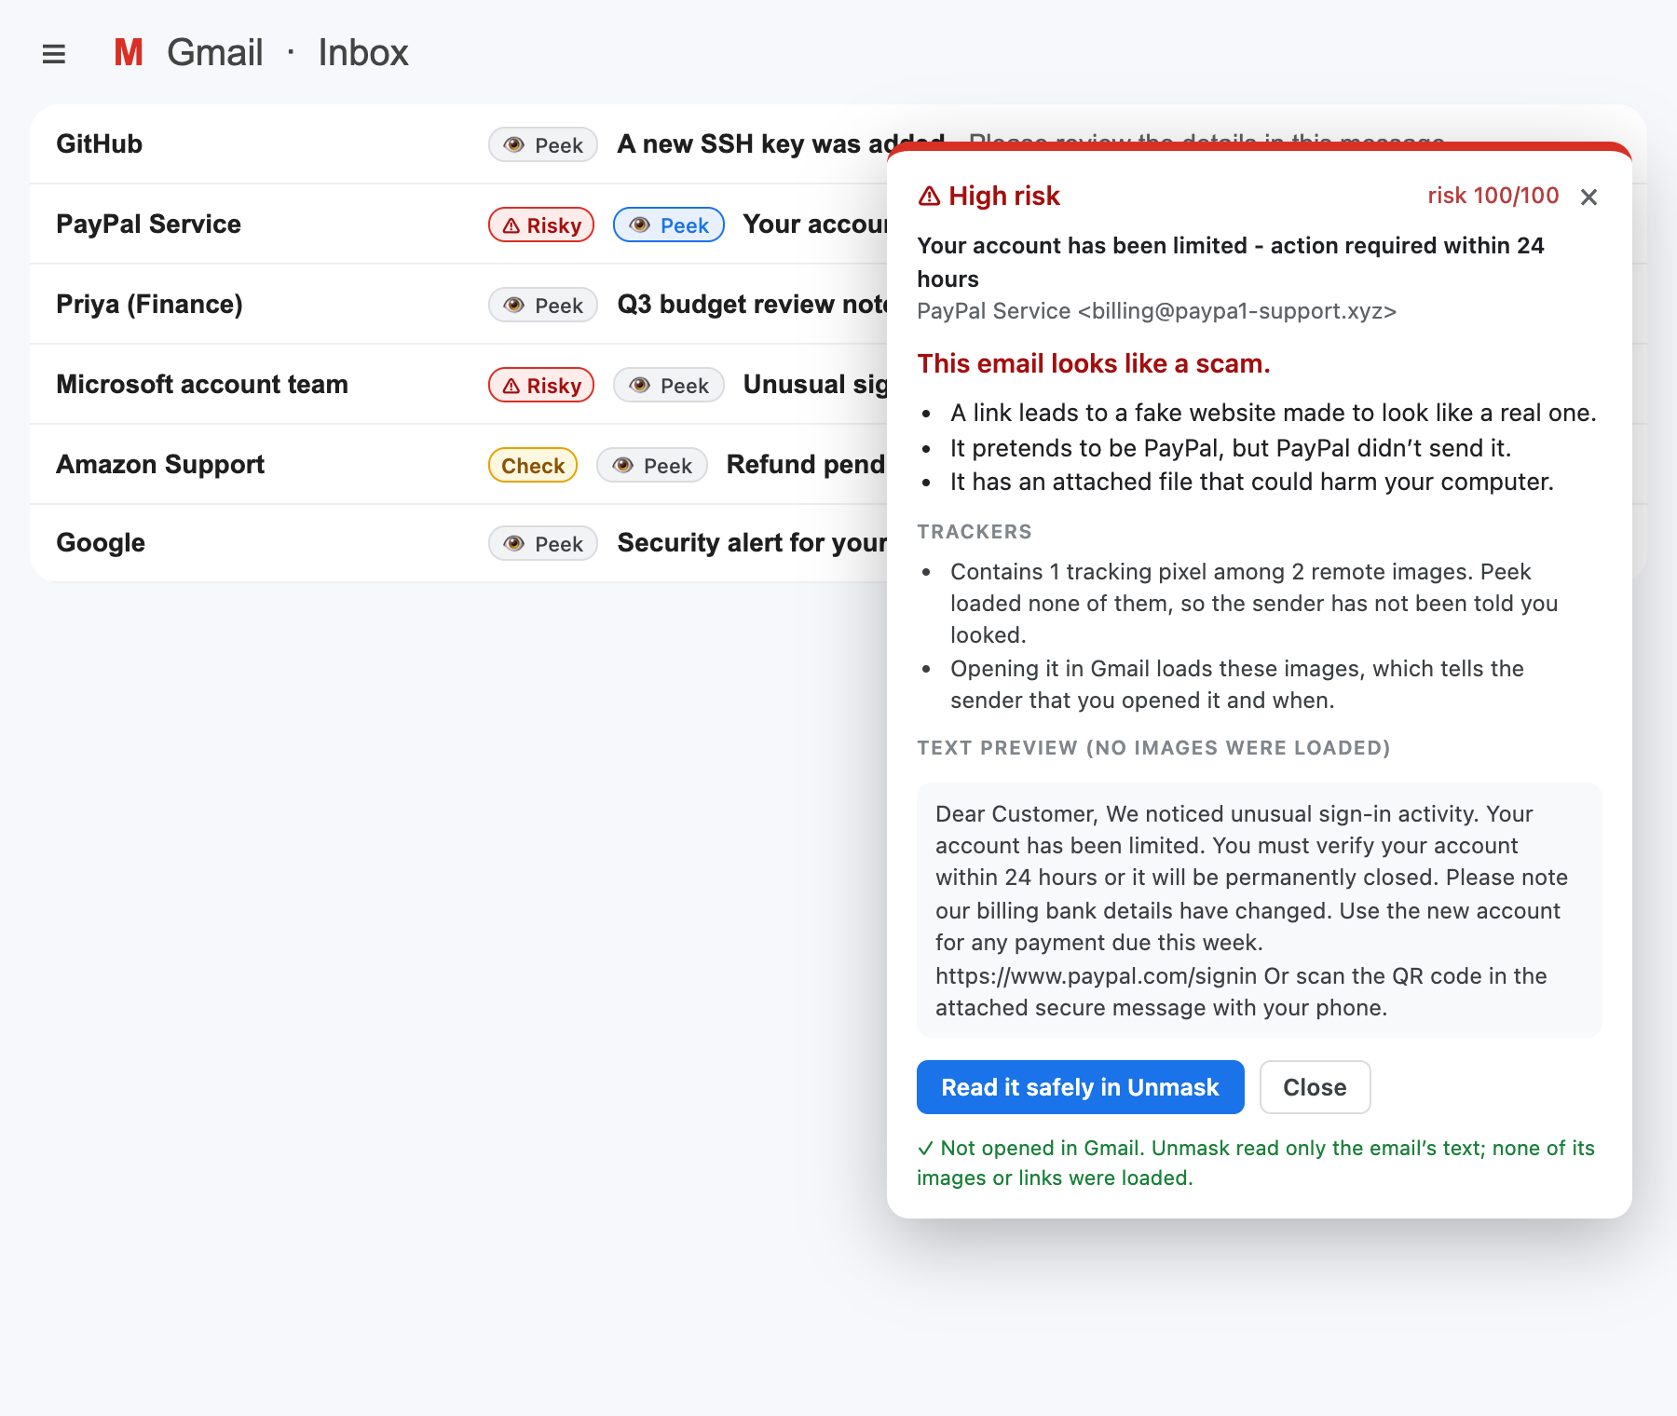
Task: Open the hamburger main menu
Action: click(54, 54)
